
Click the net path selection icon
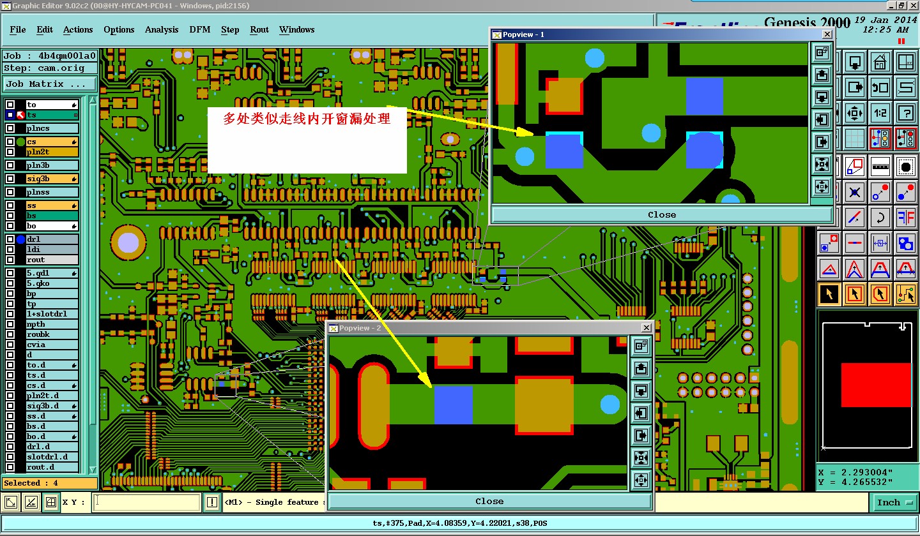click(x=905, y=294)
